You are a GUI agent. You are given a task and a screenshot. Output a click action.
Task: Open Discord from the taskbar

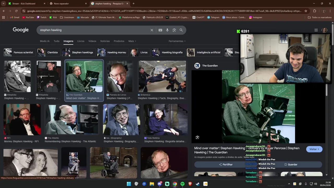click(x=159, y=184)
